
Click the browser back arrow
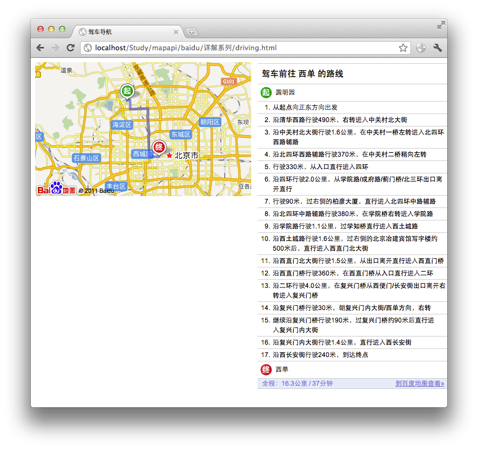click(x=41, y=48)
